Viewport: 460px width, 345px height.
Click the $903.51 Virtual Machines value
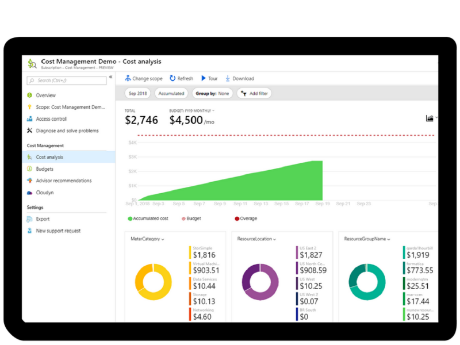(x=206, y=270)
